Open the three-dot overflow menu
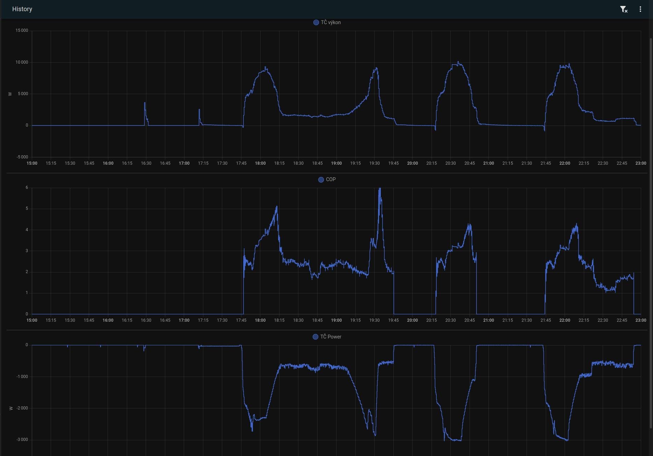This screenshot has height=456, width=653. tap(640, 9)
